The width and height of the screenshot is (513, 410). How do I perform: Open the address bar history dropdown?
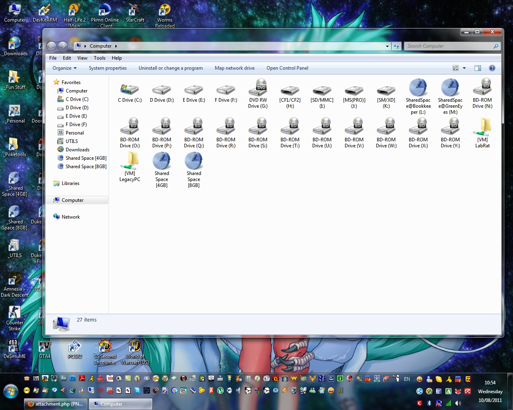coord(387,46)
